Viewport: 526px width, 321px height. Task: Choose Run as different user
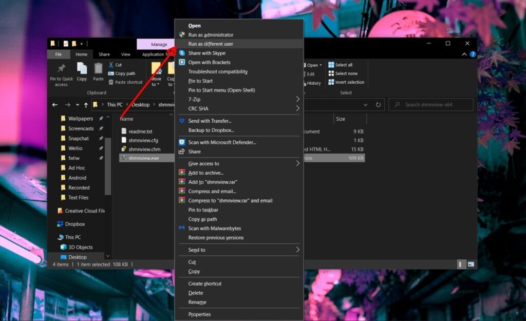[x=211, y=44]
